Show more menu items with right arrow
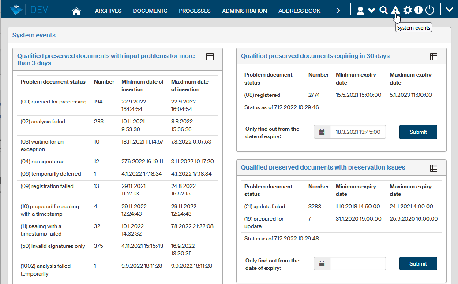This screenshot has height=284, width=458. [x=338, y=11]
